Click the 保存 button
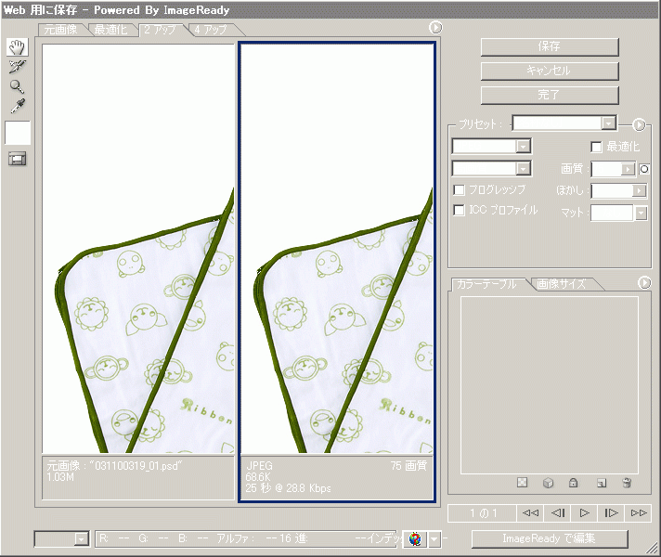Viewport: 661px width, 557px height. [549, 46]
